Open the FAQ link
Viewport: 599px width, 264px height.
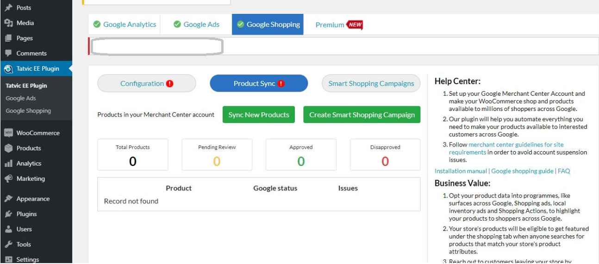coord(564,171)
